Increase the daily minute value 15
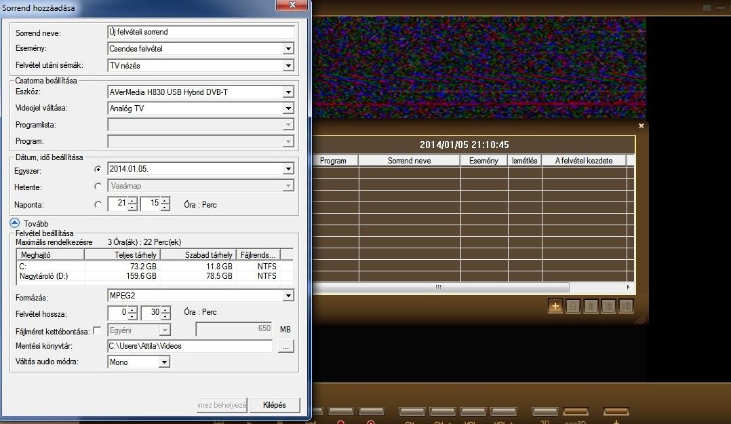 165,201
